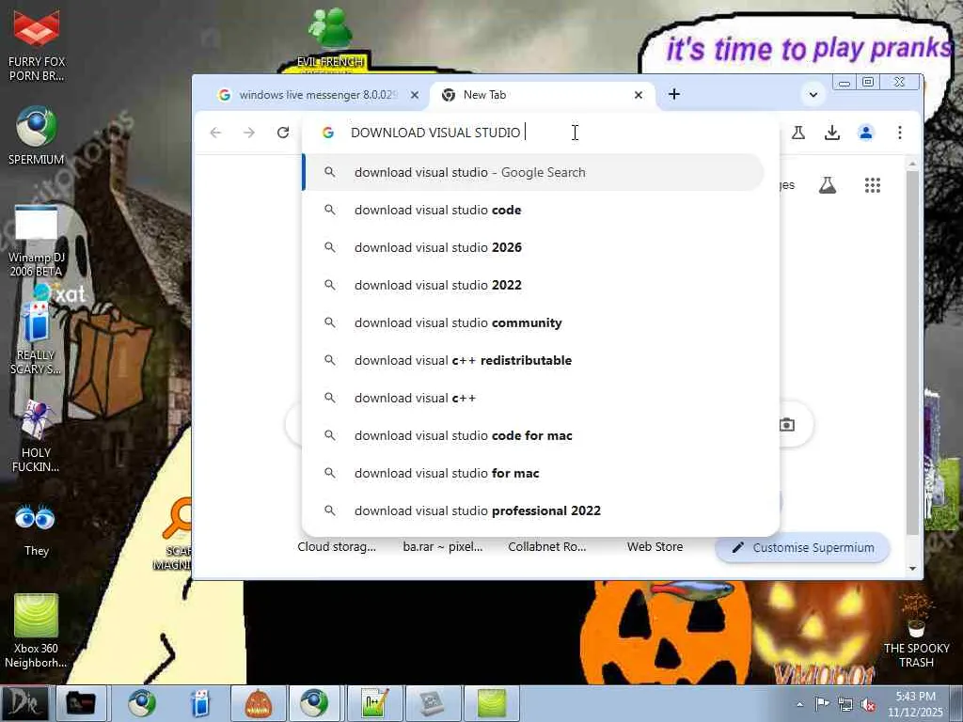Open the experiments flask icon in toolbar
963x722 pixels.
(798, 133)
